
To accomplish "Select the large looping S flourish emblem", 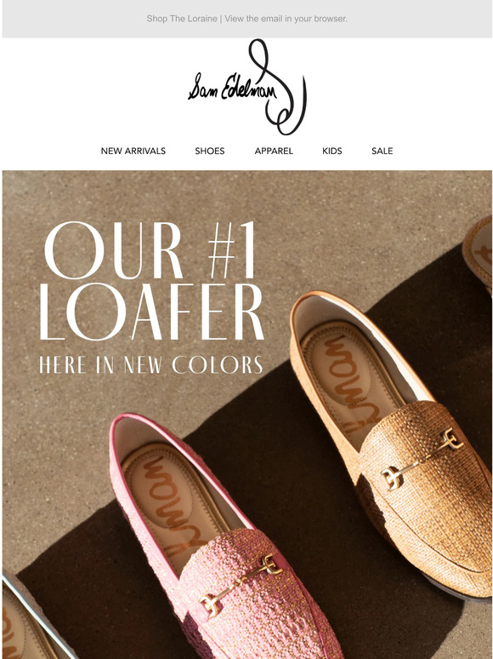I will (x=278, y=87).
